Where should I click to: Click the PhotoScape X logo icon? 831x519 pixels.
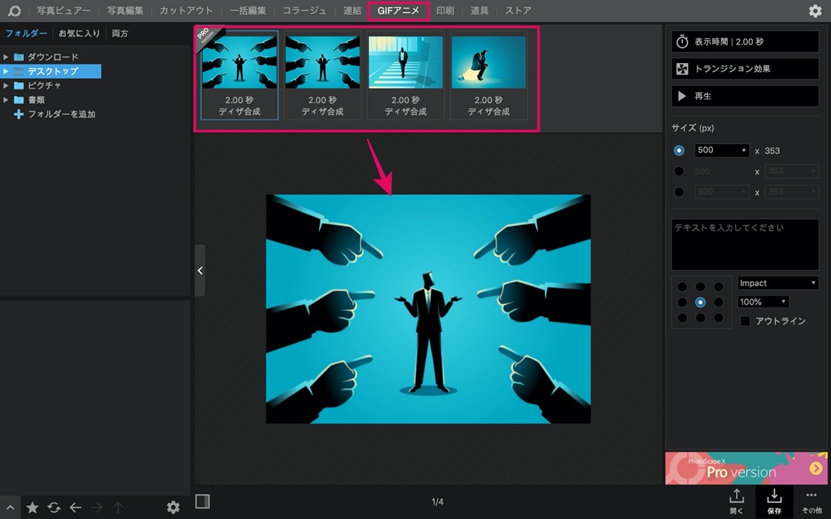(15, 10)
